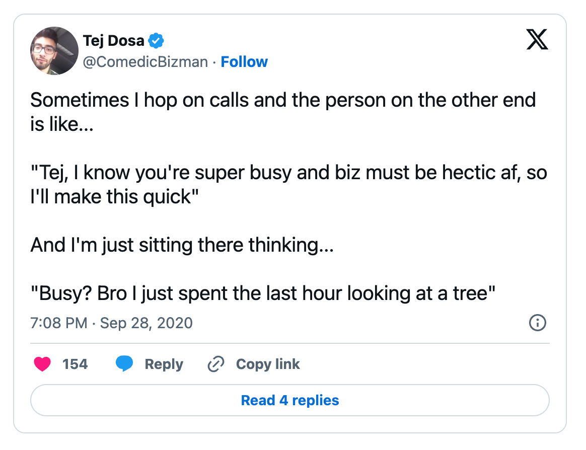
Task: Click the X logo
Action: [537, 40]
